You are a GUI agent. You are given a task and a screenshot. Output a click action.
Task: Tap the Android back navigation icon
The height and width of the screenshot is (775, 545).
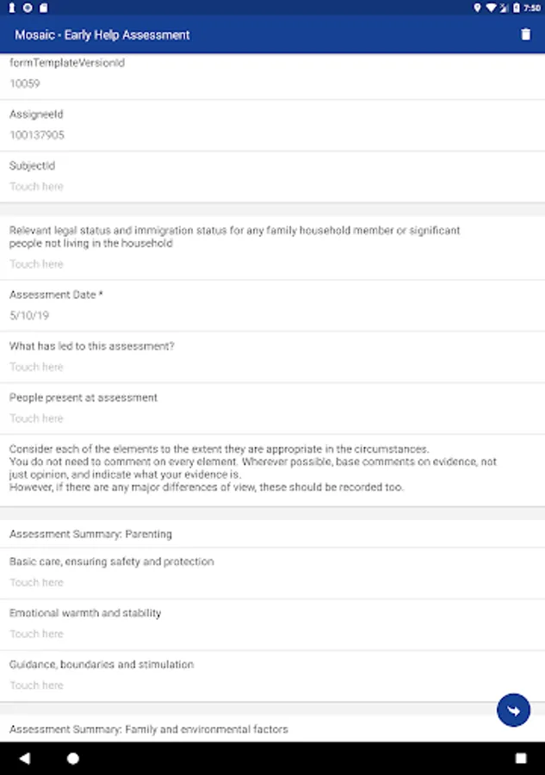[24, 759]
